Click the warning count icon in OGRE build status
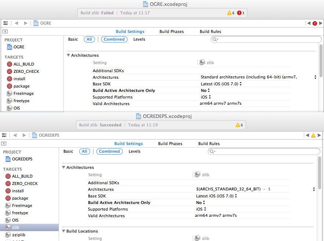 pos(229,13)
